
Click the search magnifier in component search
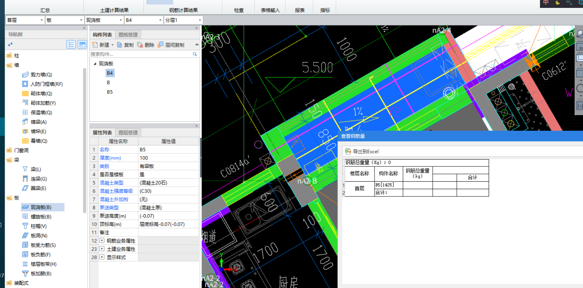(x=195, y=54)
